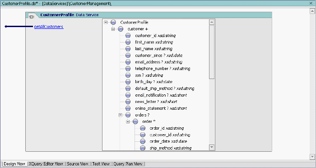Select the 'customer +' tree label

coord(138,29)
